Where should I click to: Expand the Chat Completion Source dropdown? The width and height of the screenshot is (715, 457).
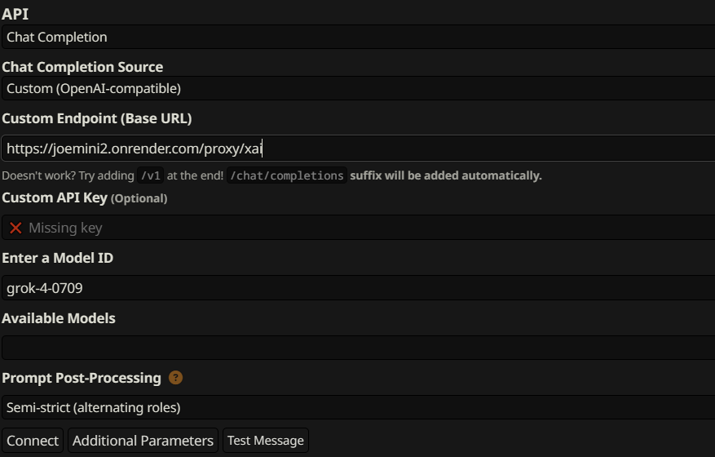357,88
